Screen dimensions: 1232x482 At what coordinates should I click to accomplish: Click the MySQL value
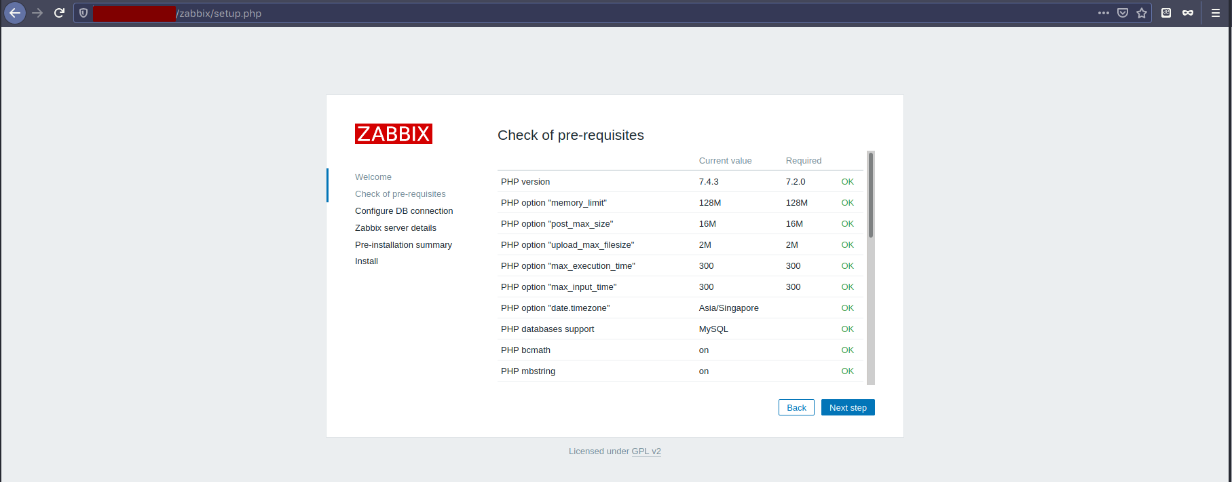(713, 329)
